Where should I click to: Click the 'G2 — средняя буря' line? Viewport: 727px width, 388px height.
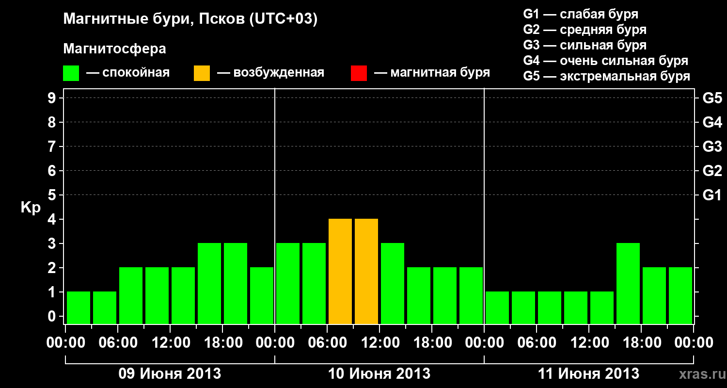click(585, 29)
